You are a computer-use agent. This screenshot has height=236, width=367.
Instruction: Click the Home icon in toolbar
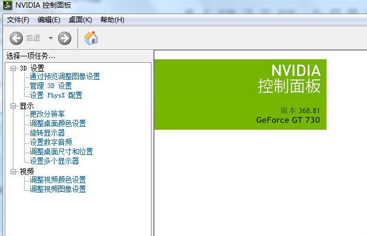coord(91,38)
